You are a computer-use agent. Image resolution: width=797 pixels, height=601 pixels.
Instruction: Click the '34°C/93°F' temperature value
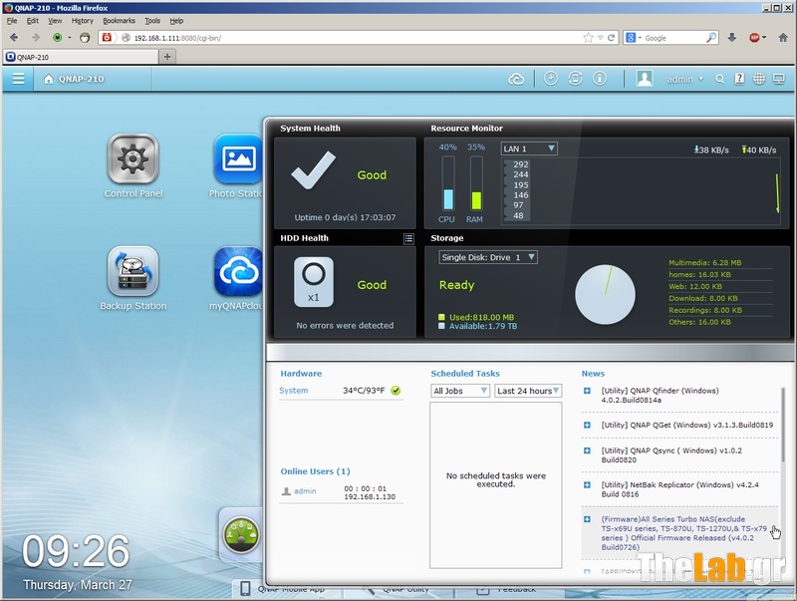[x=364, y=391]
